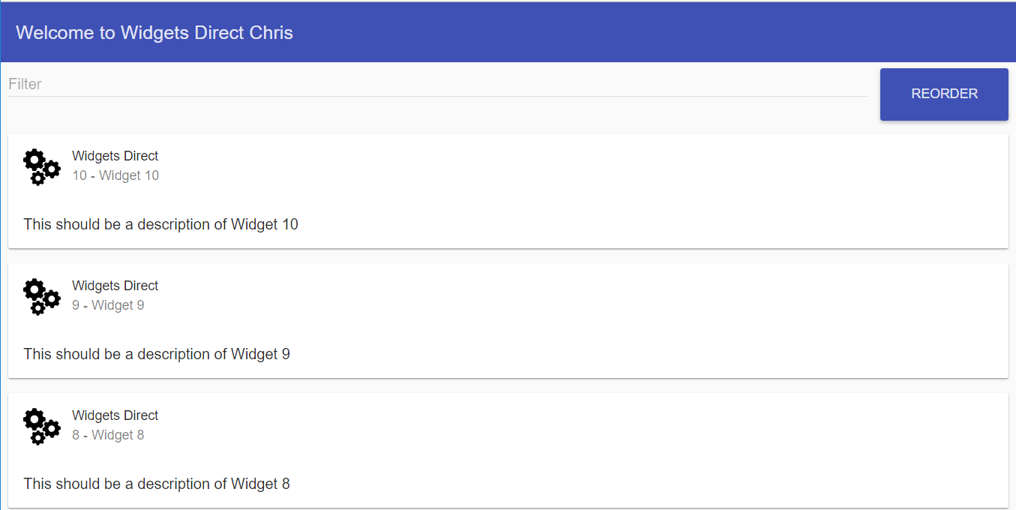Focus the Filter input field
Viewport: 1016px width, 510px height.
point(437,84)
